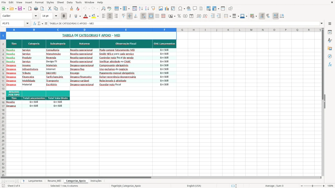The image size is (335, 188).
Task: Open Find & Replace
Action: [x=103, y=9]
